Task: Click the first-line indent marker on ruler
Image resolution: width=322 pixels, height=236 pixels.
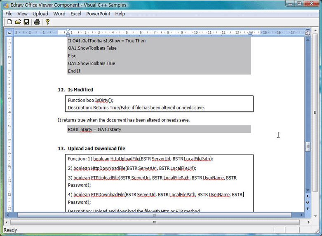Action: coord(68,31)
